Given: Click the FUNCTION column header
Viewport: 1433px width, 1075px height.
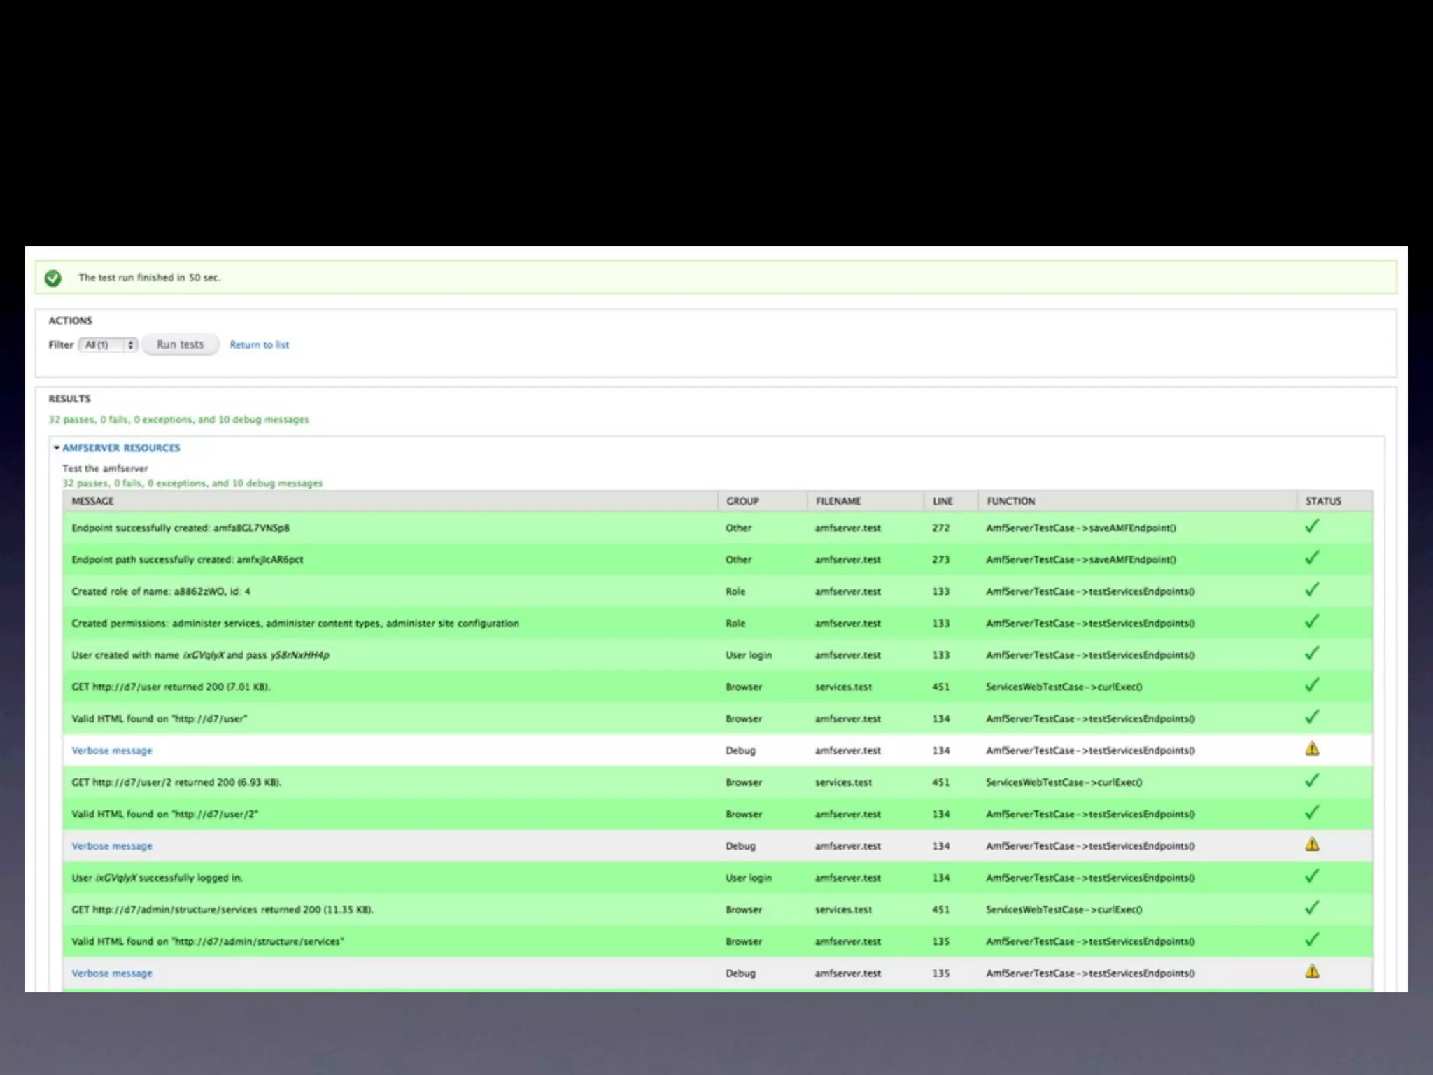Looking at the screenshot, I should click(1010, 501).
